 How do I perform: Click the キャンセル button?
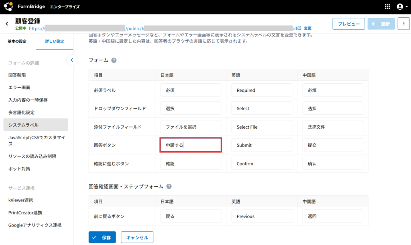[137, 237]
